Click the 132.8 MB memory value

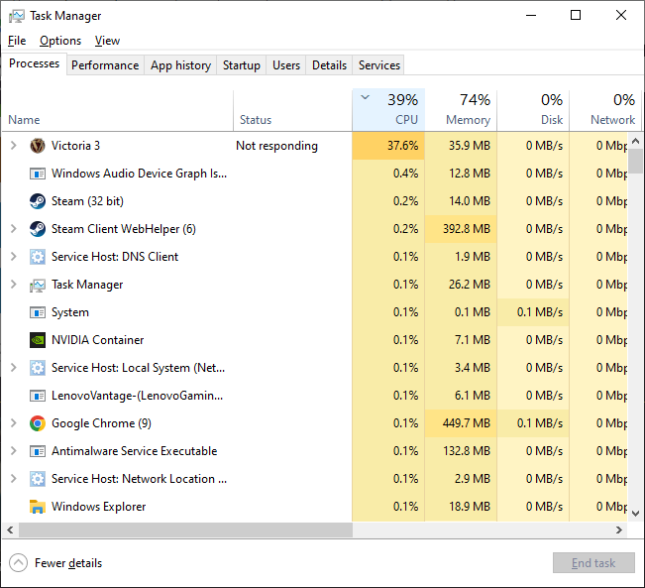tap(467, 451)
